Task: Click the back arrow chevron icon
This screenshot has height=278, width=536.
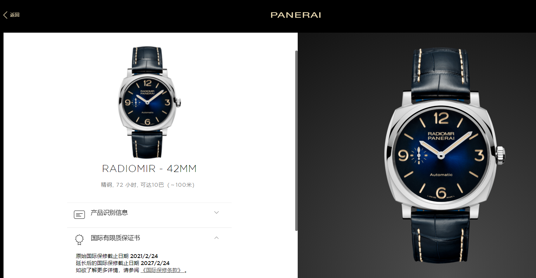Action: click(x=5, y=15)
